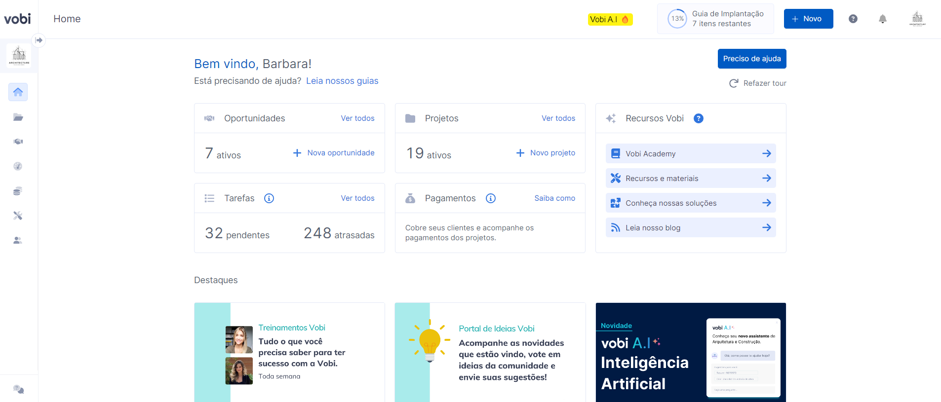This screenshot has height=402, width=941.
Task: Click Refazer tour
Action: 758,83
